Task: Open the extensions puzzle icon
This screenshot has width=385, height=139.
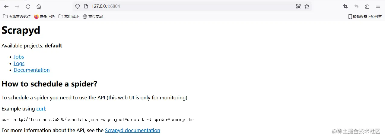Action: point(367,6)
